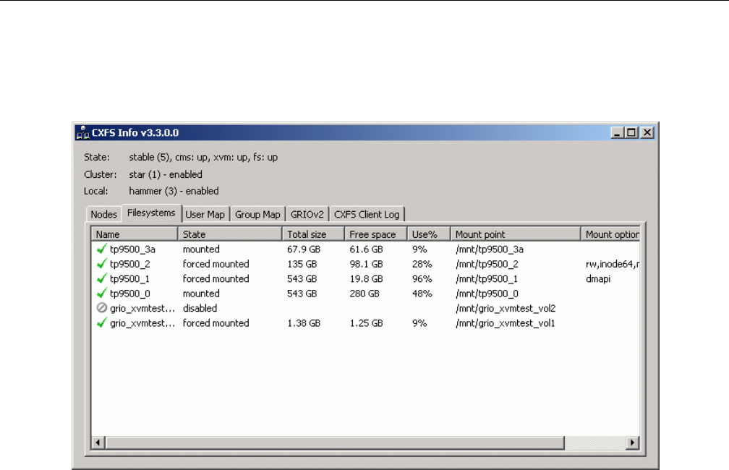
Task: Click the /mnt/grio_xvmtest_vol1 mount point
Action: tap(506, 323)
